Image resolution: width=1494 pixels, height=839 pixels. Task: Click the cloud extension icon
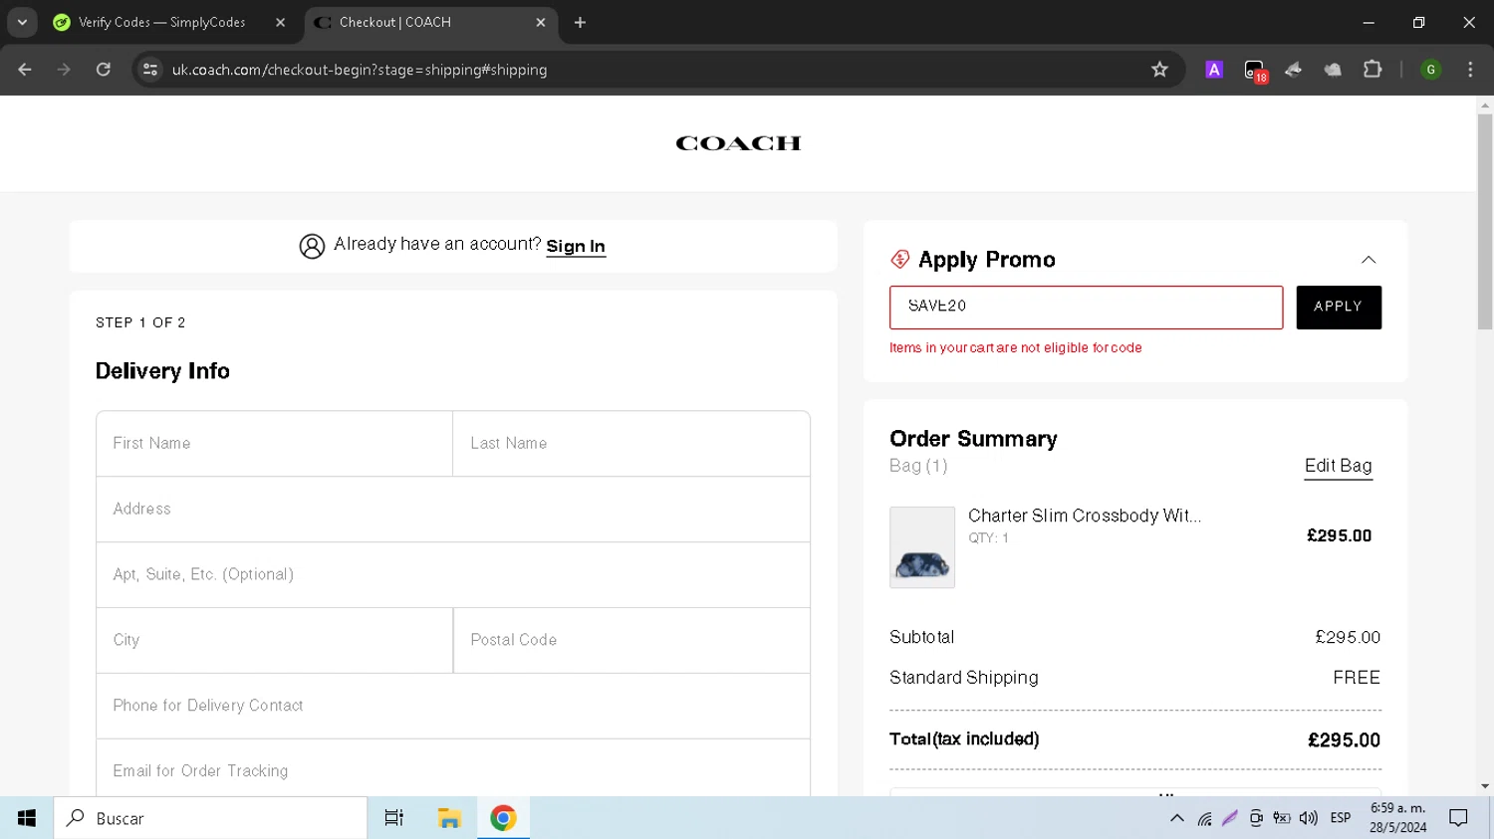1333,70
